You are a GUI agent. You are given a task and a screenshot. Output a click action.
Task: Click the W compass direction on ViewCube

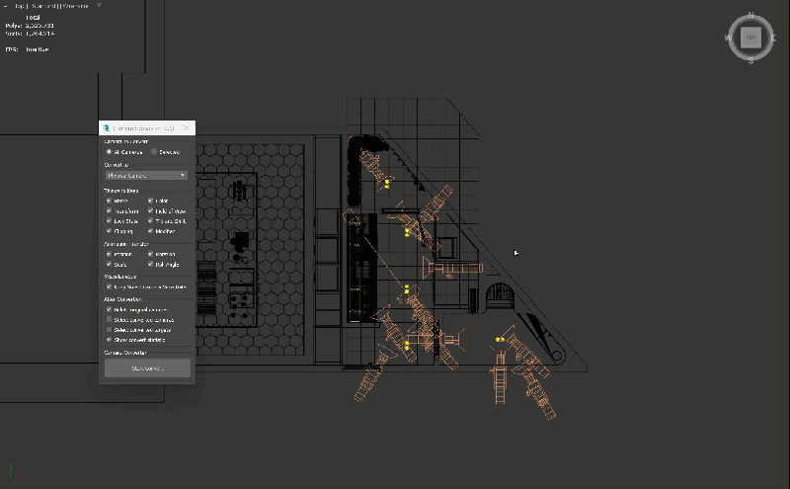click(x=728, y=39)
